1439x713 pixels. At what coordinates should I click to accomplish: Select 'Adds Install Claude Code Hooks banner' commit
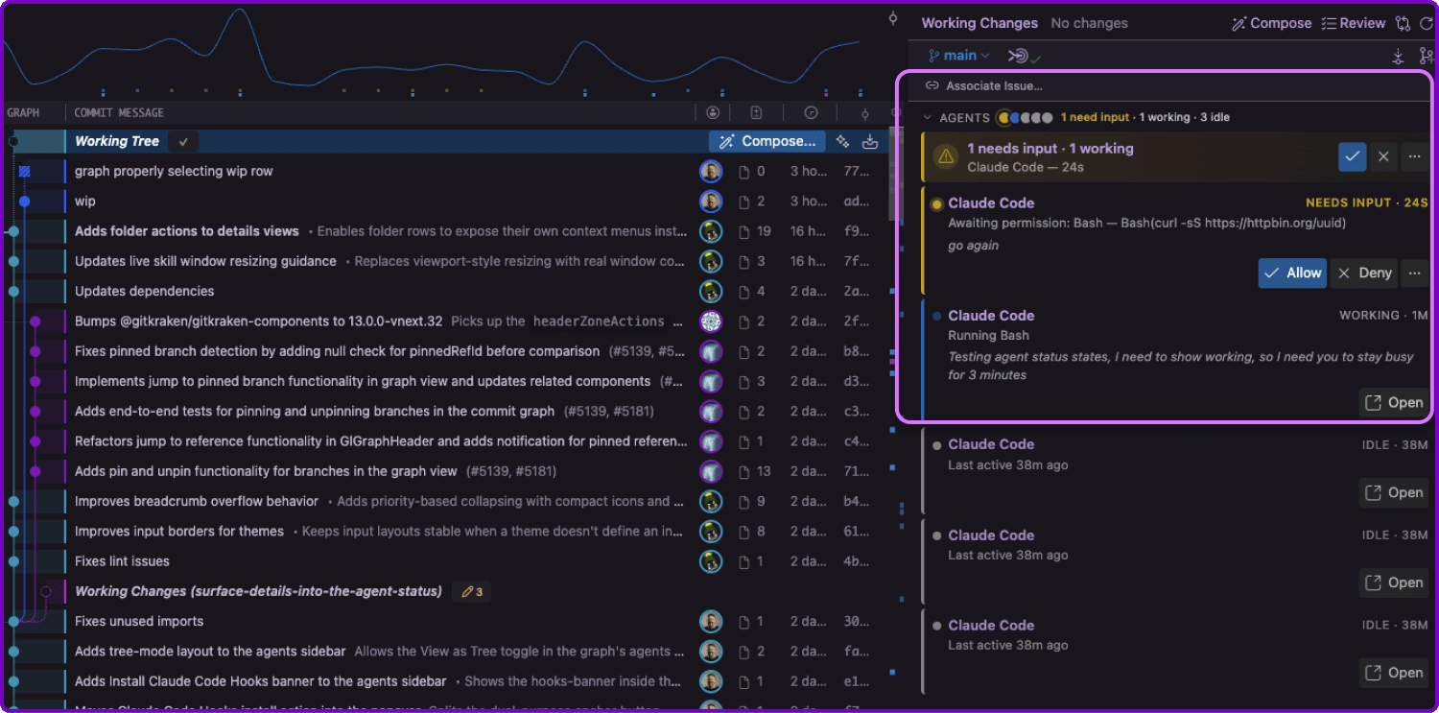tap(445, 681)
